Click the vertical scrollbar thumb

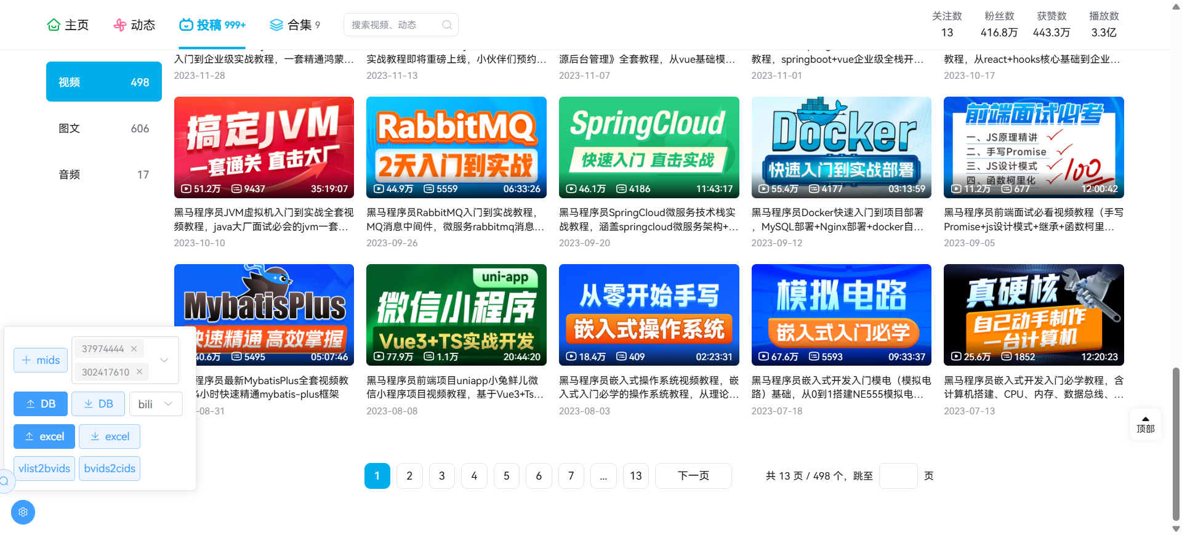click(x=1176, y=444)
